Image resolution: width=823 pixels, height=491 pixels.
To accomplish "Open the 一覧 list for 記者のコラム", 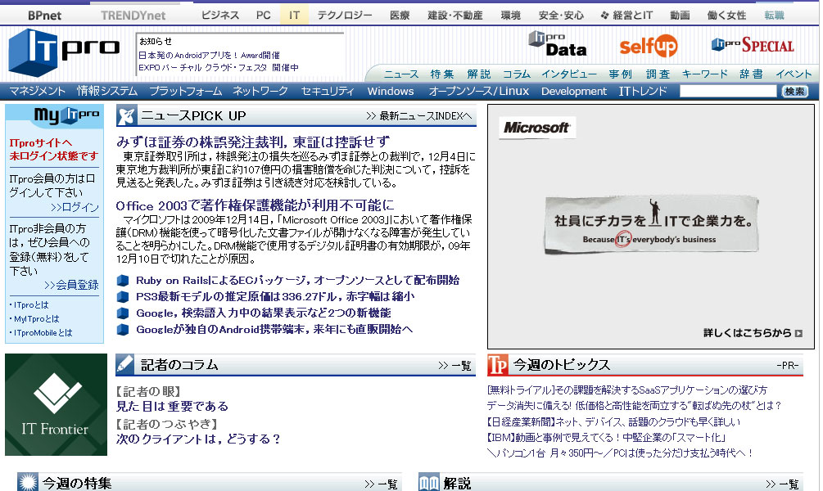I will tap(454, 366).
